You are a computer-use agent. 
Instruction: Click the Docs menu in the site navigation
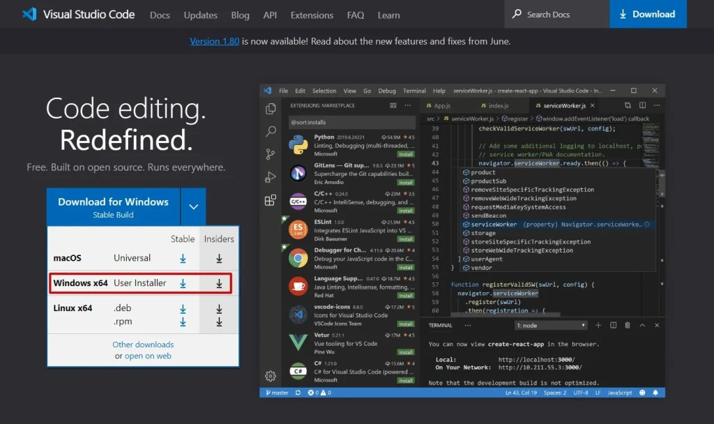pyautogui.click(x=160, y=15)
